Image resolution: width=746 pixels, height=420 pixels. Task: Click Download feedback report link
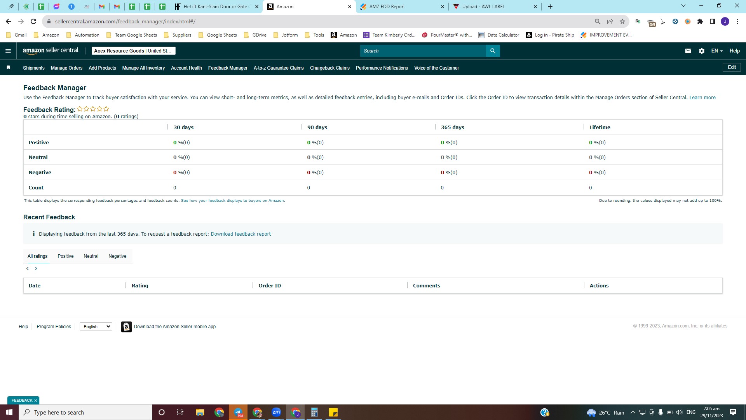(241, 234)
